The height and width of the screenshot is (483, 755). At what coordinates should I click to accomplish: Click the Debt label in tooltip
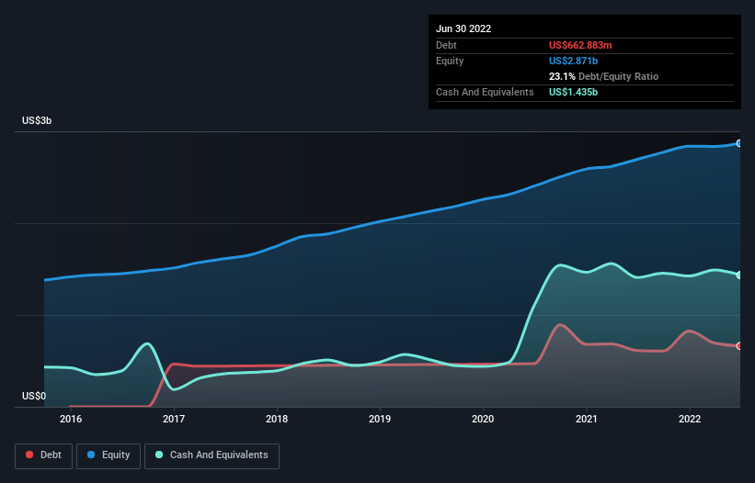[446, 45]
